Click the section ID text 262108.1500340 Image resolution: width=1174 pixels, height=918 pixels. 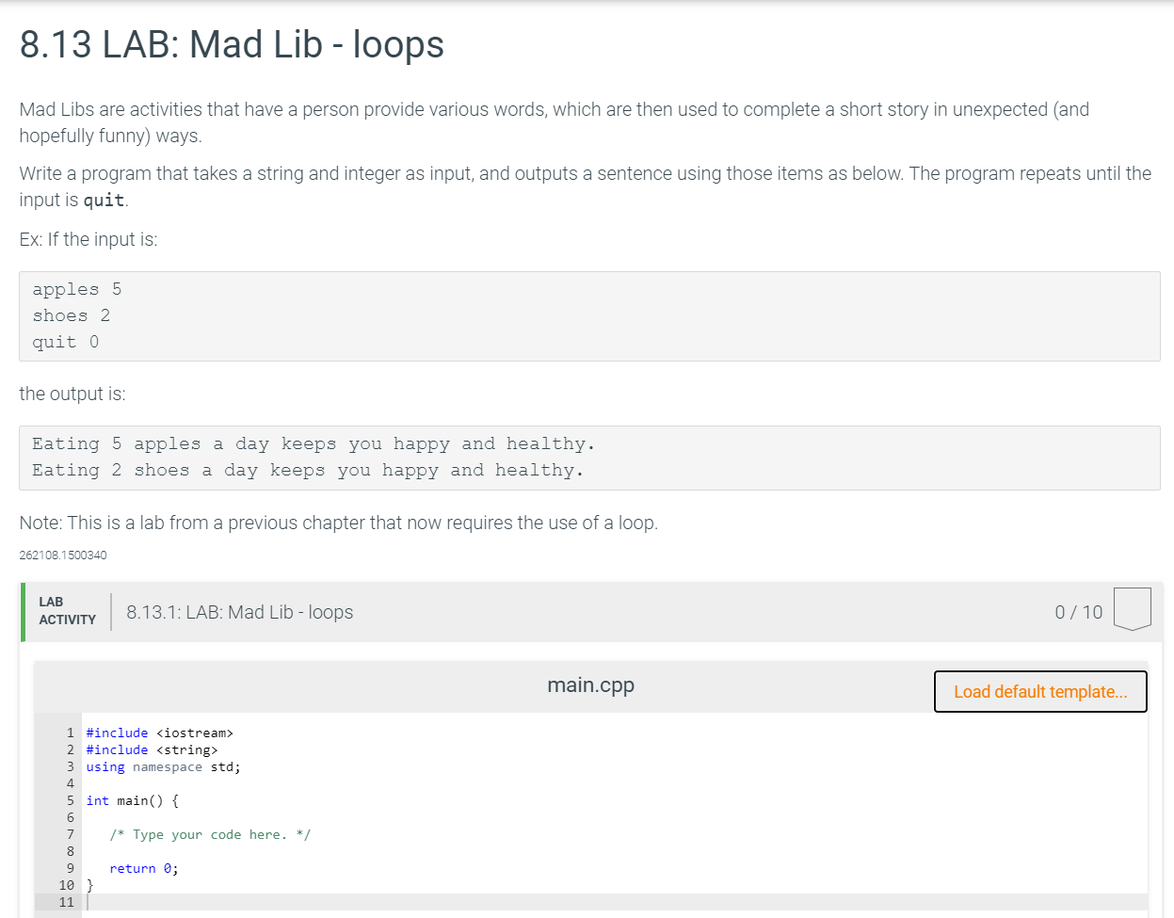click(x=62, y=555)
